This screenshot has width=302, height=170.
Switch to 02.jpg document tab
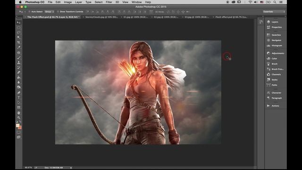coord(166,17)
